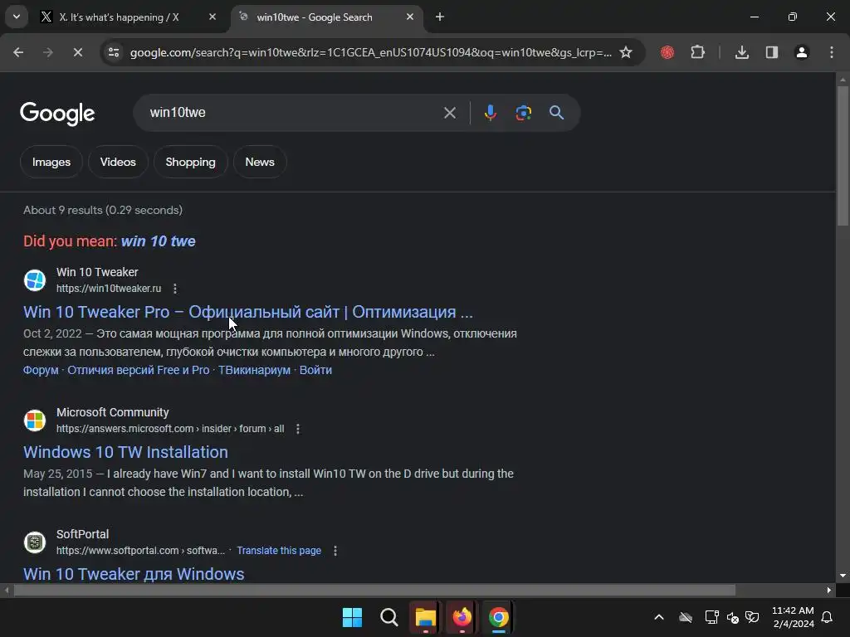This screenshot has height=637, width=850.
Task: Open more options for Microsoft Community result
Action: click(298, 429)
